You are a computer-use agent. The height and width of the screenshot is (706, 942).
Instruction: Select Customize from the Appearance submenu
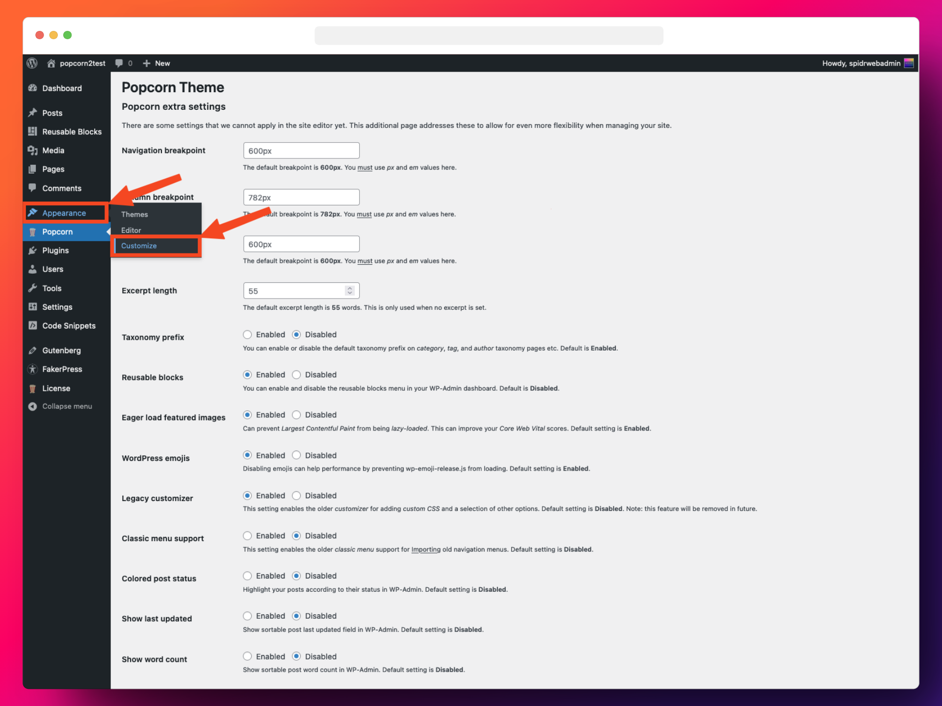(x=139, y=246)
